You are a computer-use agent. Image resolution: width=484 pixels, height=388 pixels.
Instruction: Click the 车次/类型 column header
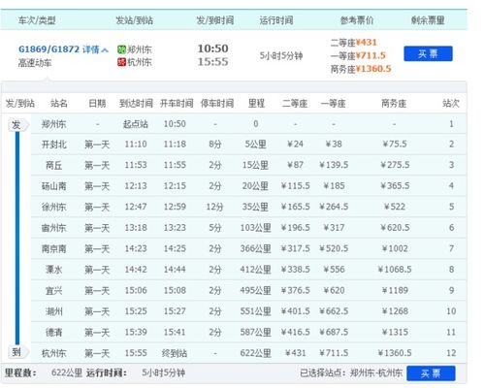tap(37, 20)
